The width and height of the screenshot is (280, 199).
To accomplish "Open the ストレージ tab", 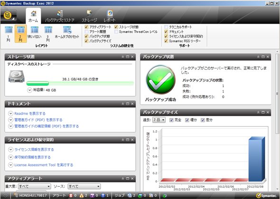I will point(89,16).
